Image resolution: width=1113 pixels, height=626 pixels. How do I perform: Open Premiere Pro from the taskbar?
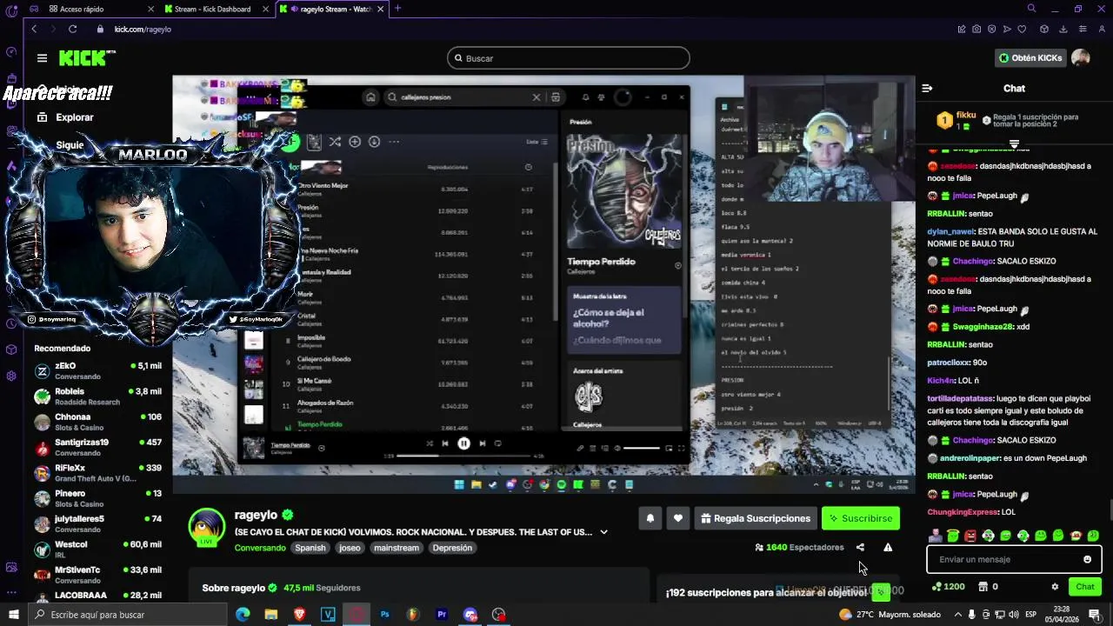(442, 615)
